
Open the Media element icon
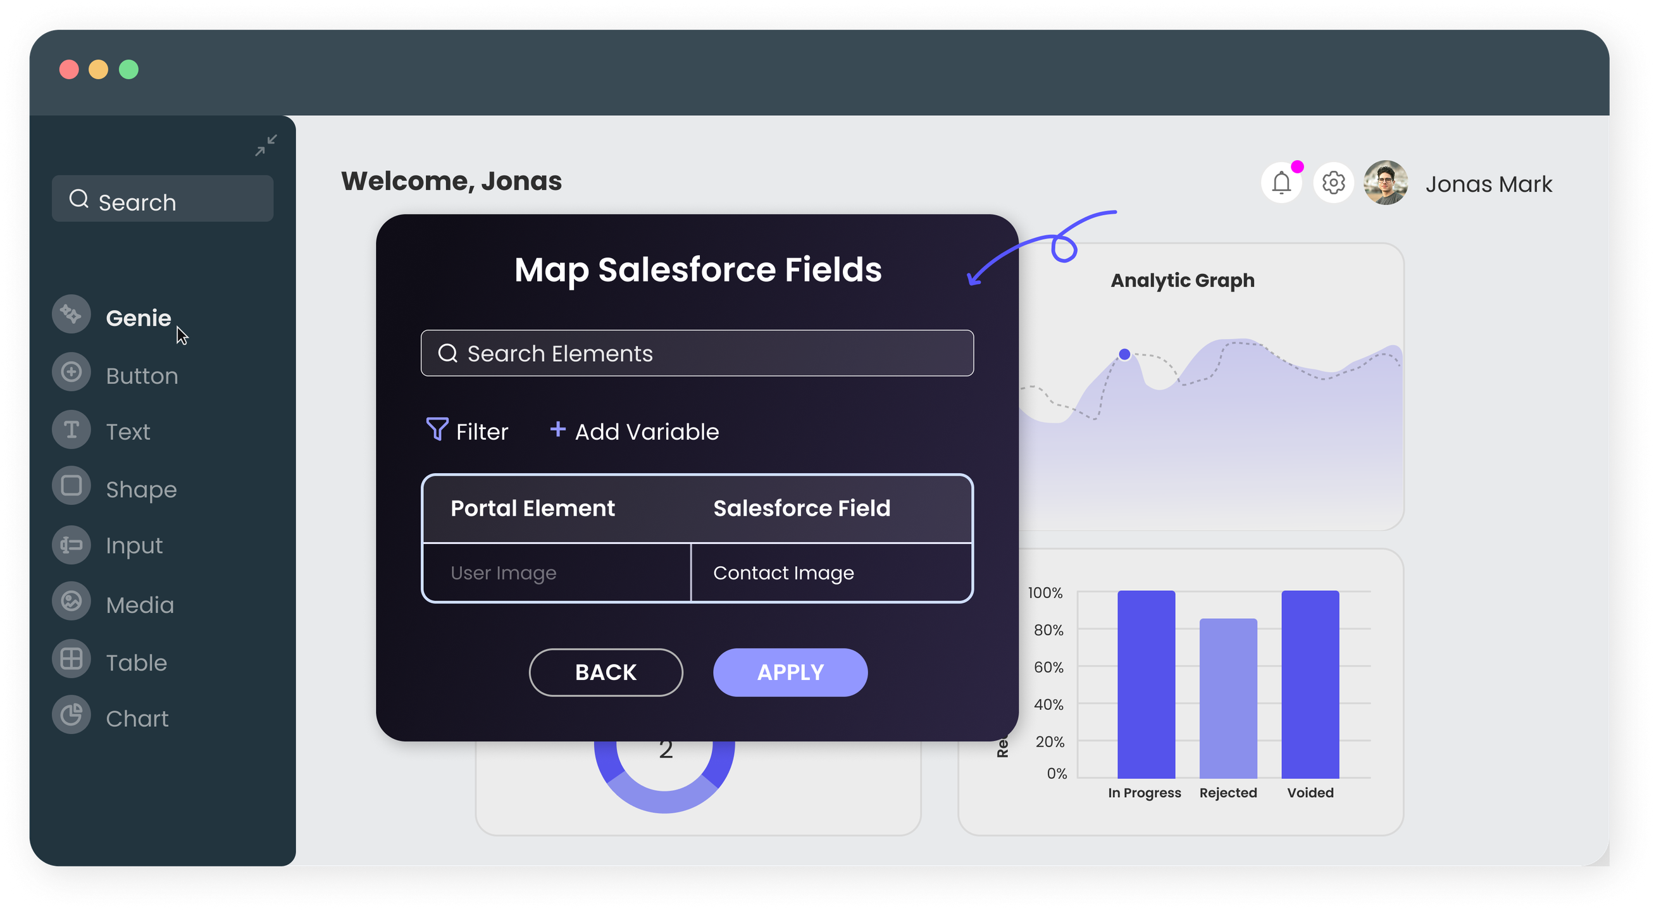[72, 602]
